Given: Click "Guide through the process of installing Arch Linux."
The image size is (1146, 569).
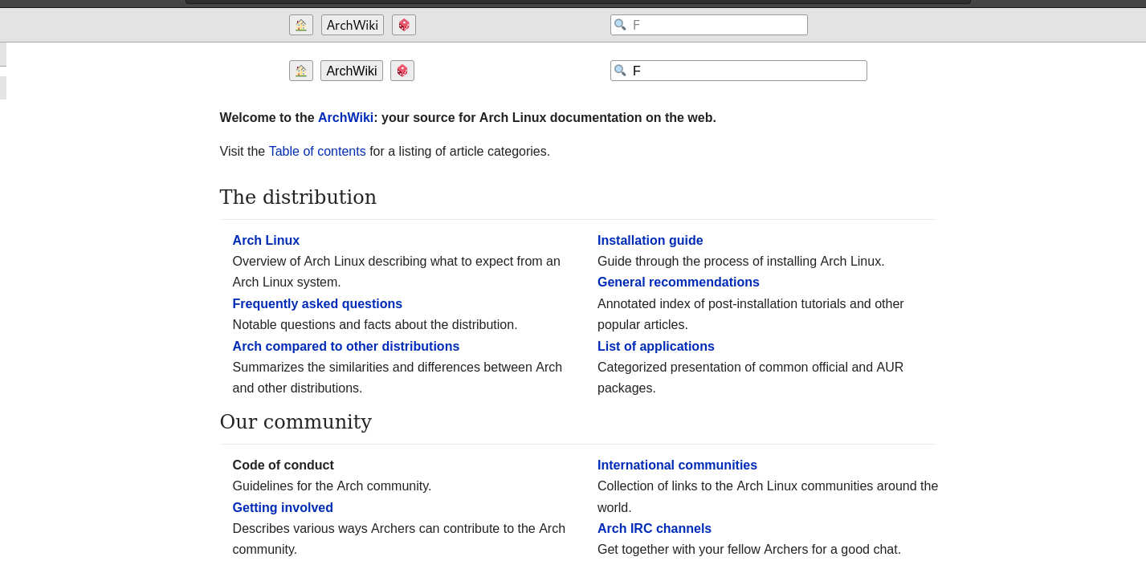Looking at the screenshot, I should pyautogui.click(x=741, y=261).
